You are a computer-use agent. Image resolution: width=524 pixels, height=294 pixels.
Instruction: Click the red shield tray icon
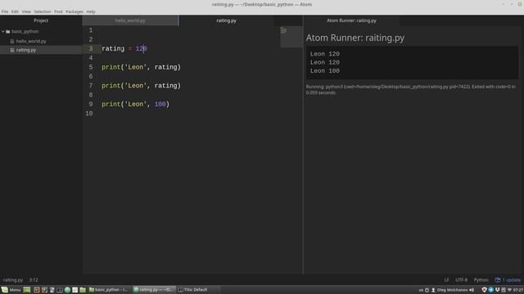pyautogui.click(x=484, y=290)
